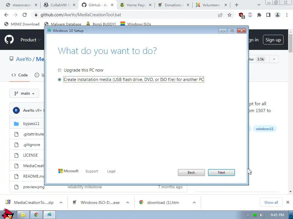This screenshot has height=219, width=293.
Task: Open the preview.png file
Action: (x=34, y=187)
